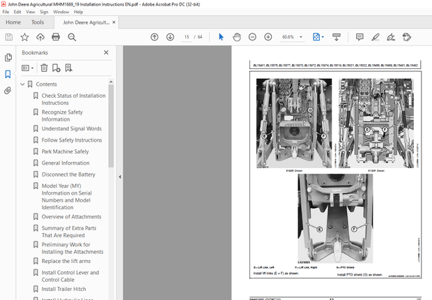
Task: Zoom out with the minus icon
Action: pyautogui.click(x=252, y=37)
